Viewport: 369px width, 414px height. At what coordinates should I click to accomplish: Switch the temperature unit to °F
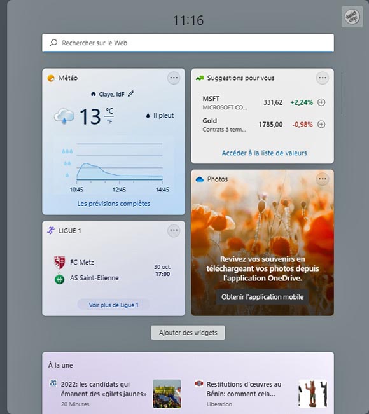click(109, 121)
